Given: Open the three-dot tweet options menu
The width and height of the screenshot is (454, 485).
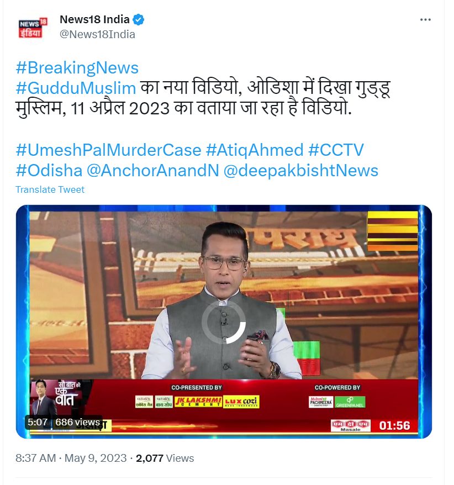Looking at the screenshot, I should tap(425, 19).
